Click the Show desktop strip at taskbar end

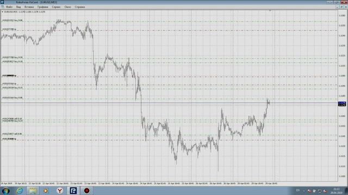(x=346, y=191)
